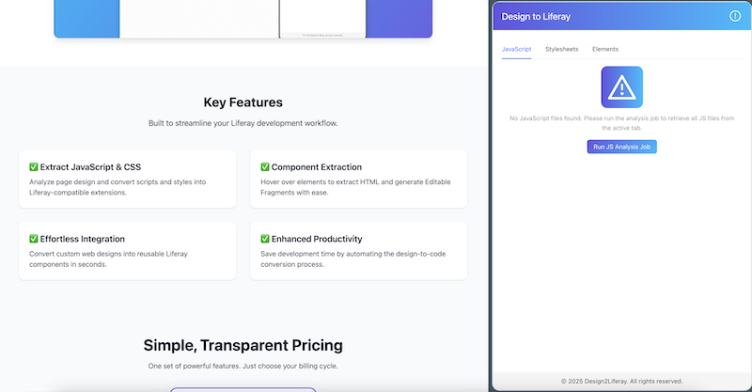Image resolution: width=752 pixels, height=392 pixels.
Task: Click the green check beside Component Extraction
Action: 265,167
